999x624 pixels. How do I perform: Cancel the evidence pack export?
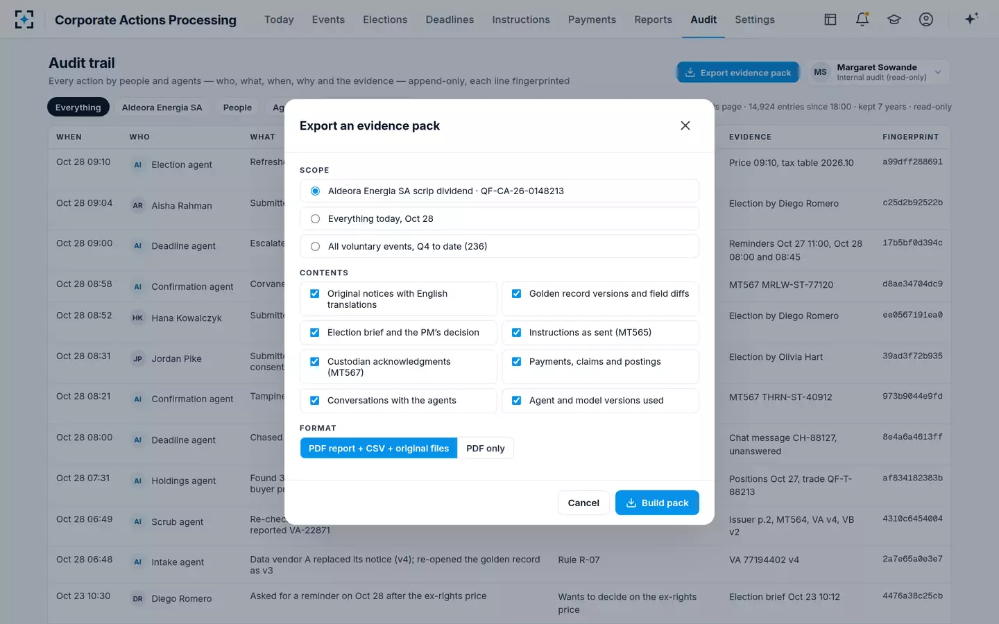coord(583,503)
